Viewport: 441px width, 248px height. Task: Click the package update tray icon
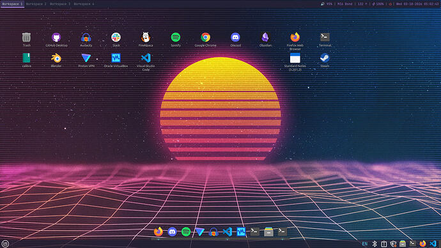pyautogui.click(x=384, y=244)
